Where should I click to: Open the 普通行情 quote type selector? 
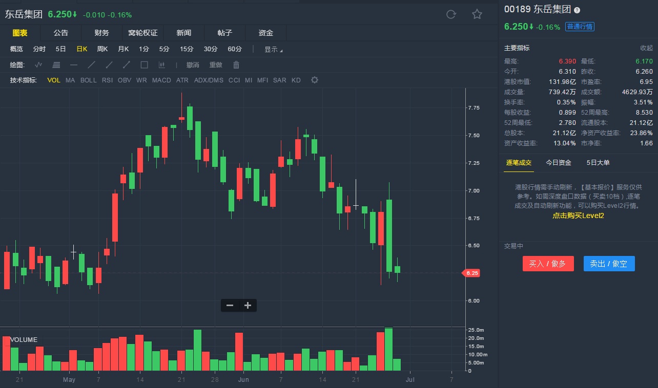point(580,27)
